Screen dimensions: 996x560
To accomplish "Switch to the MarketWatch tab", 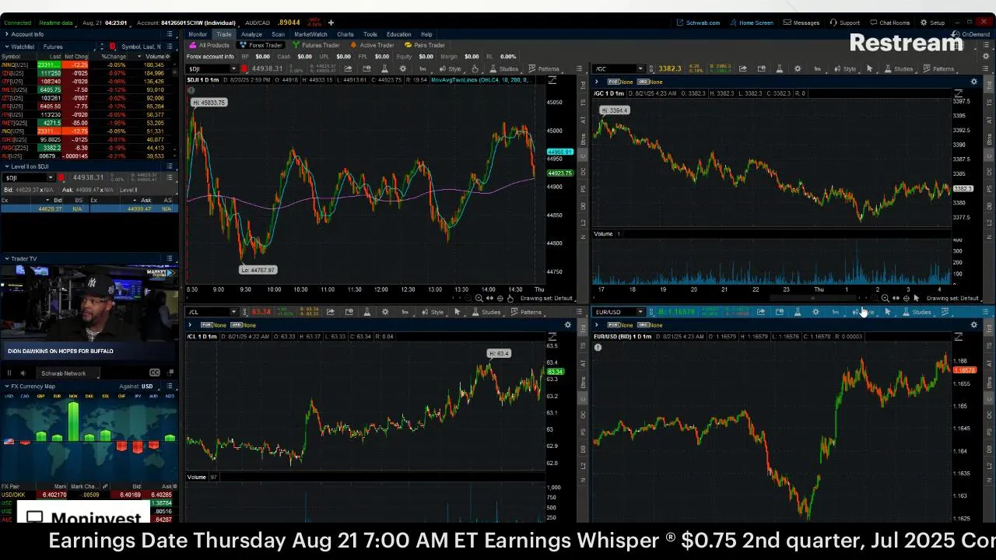I will [x=310, y=34].
